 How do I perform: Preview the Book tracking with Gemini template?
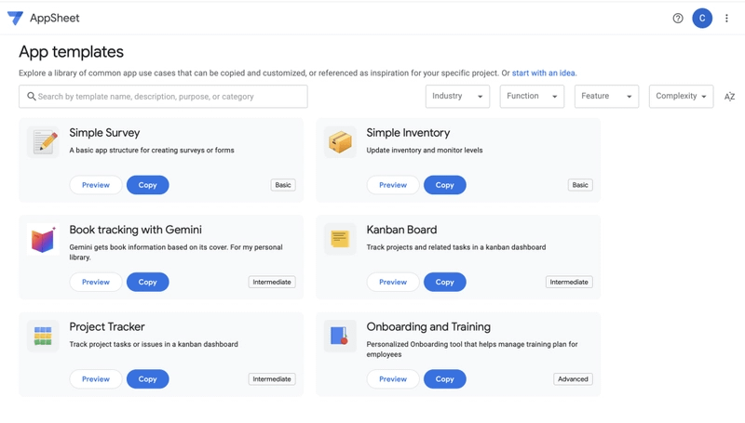coord(96,283)
